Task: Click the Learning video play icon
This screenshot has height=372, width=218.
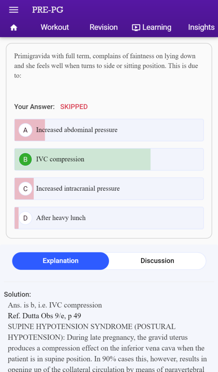Action: (136, 28)
